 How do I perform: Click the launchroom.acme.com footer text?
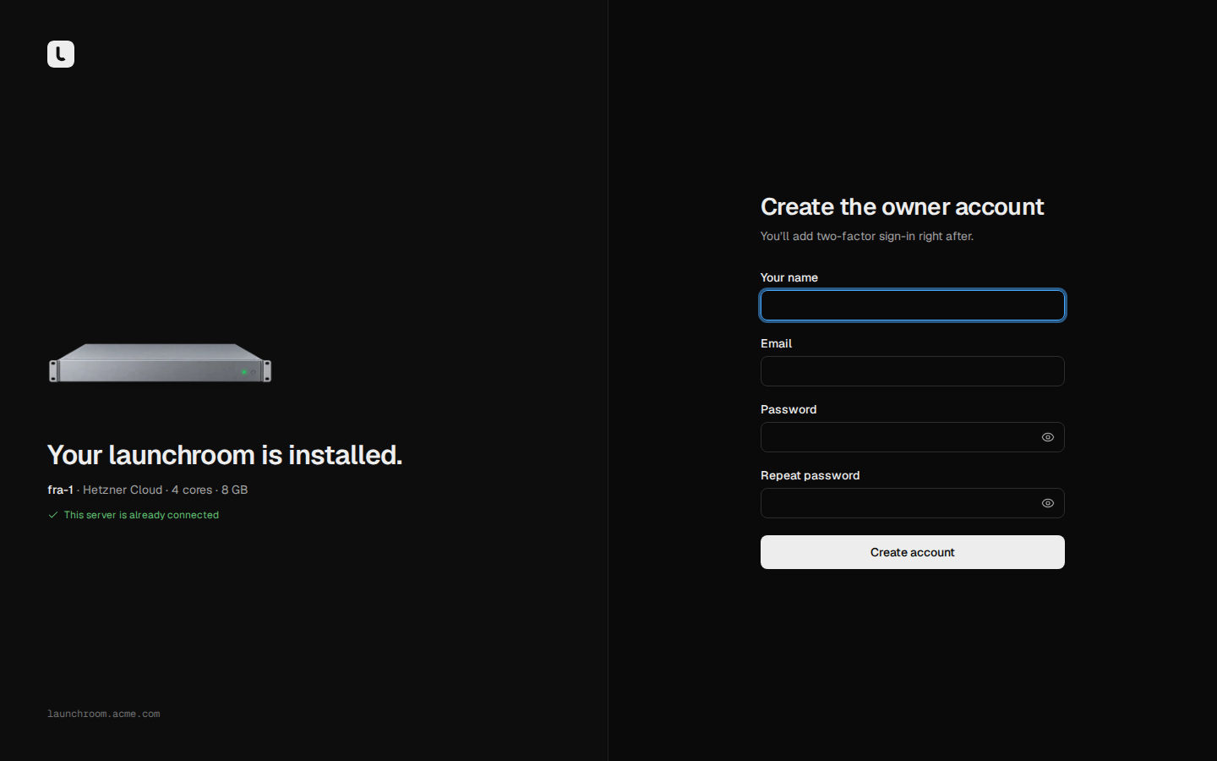103,714
